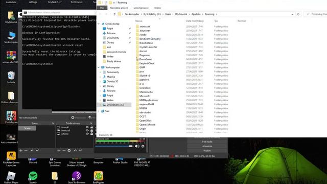Add a new OBS source
Image resolution: width=327 pixels, height=184 pixels.
click(59, 150)
